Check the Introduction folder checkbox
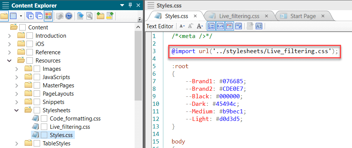 tap(29, 36)
